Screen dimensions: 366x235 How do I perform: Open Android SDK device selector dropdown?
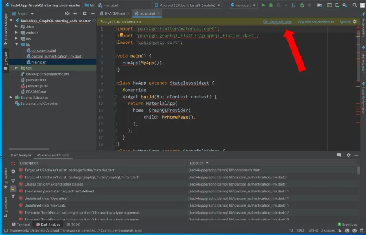pyautogui.click(x=187, y=5)
